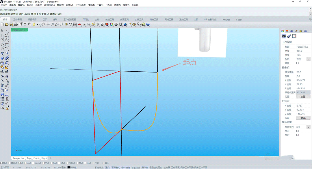
Task: Select the Pan hand tool
Action: [43, 25]
